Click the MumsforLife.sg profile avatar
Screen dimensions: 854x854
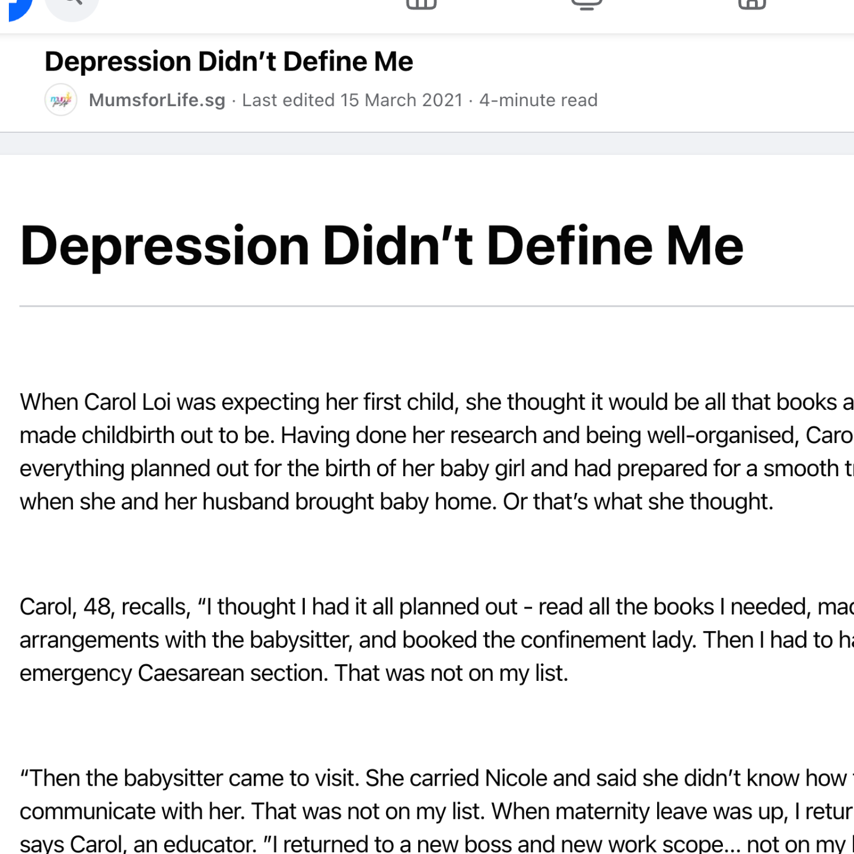[x=61, y=100]
